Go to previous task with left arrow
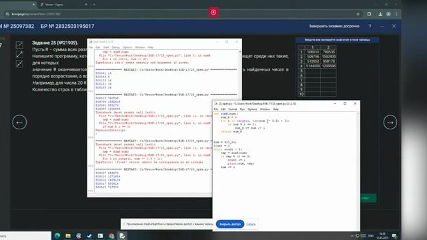Viewport: 427px width, 240px height. pyautogui.click(x=19, y=122)
